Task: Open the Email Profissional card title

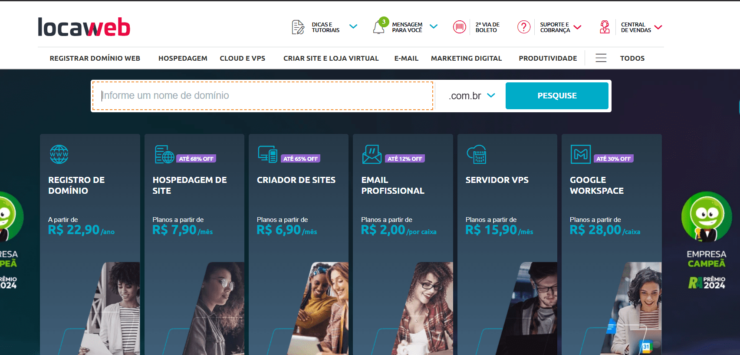Action: click(393, 185)
